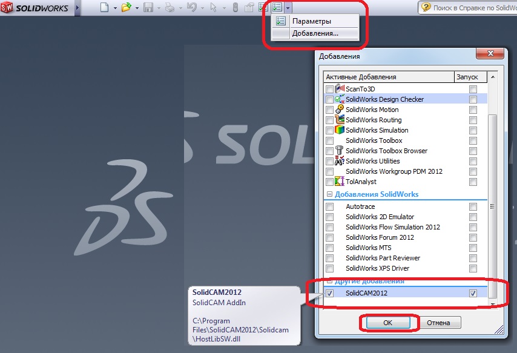Click the Активные Добавления column header
Screen dimensions: 517x353
click(x=389, y=77)
